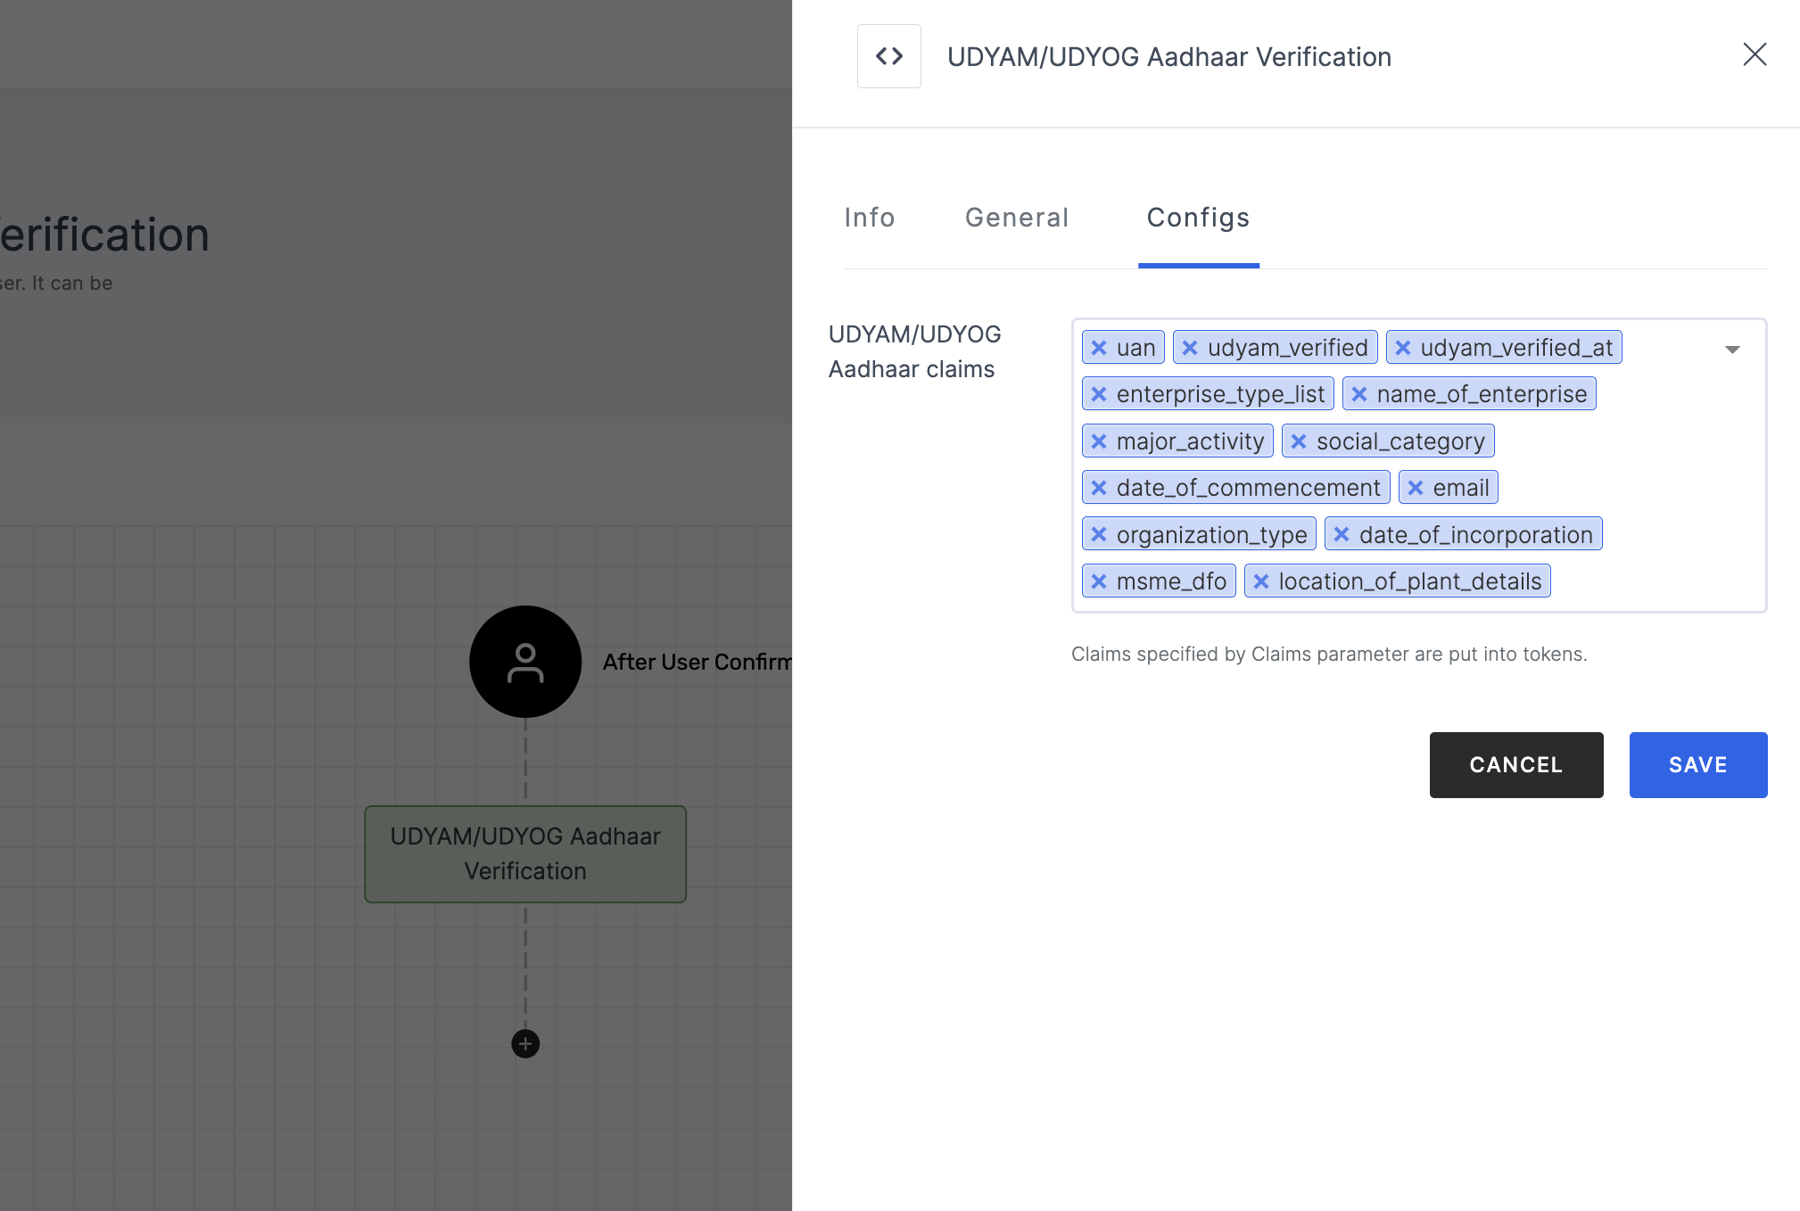
Task: Click the 'organization_type' tag text
Action: tap(1211, 534)
